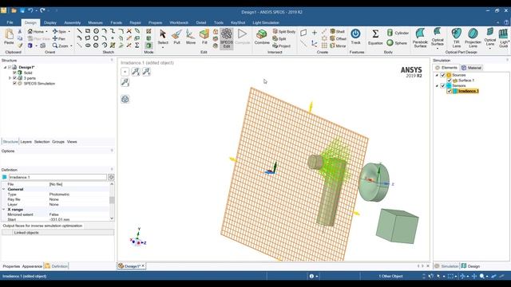This screenshot has height=287, width=511.
Task: Select the sketch Circle tool
Action: tap(96, 31)
